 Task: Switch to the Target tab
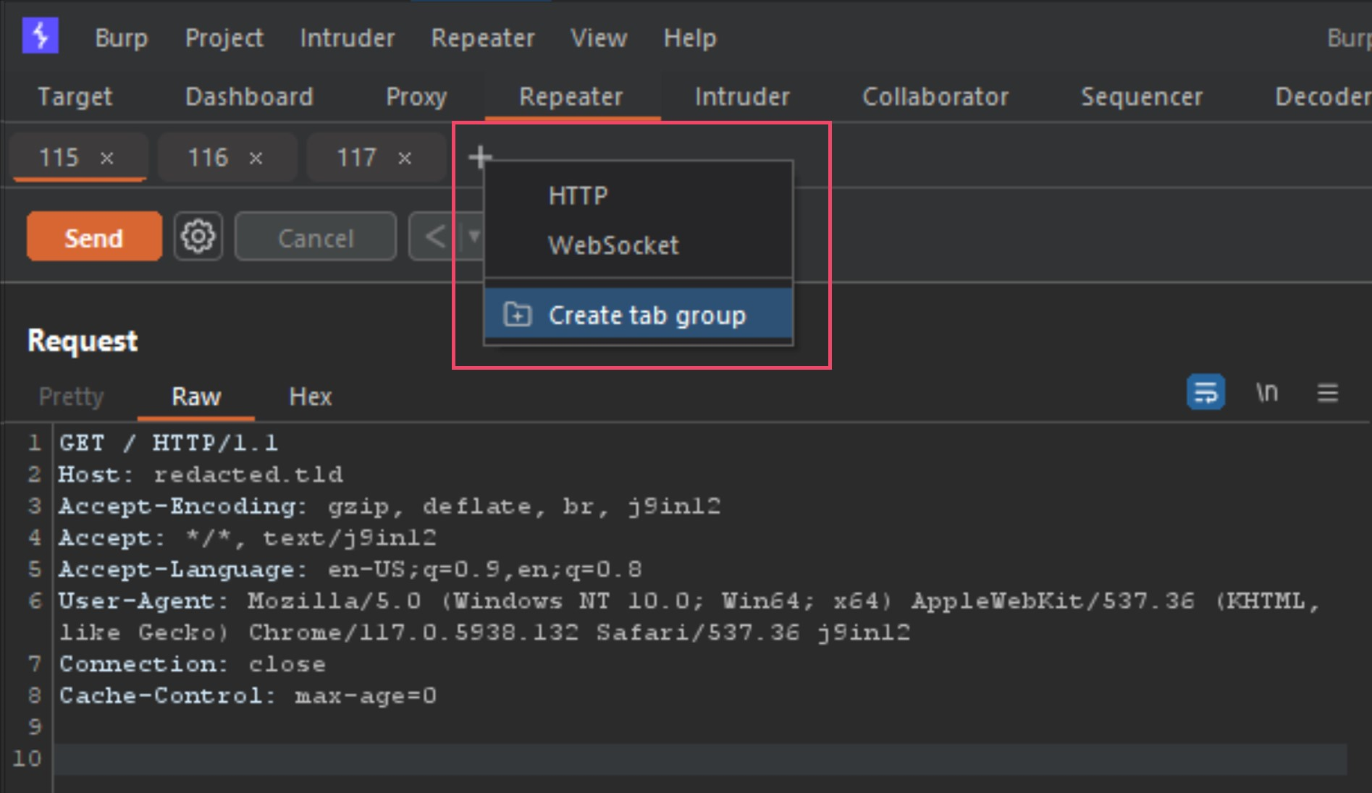pos(75,97)
